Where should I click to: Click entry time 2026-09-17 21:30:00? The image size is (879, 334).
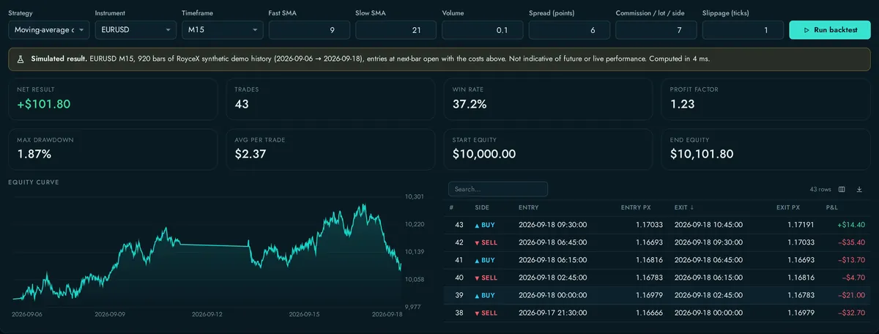[x=552, y=313]
